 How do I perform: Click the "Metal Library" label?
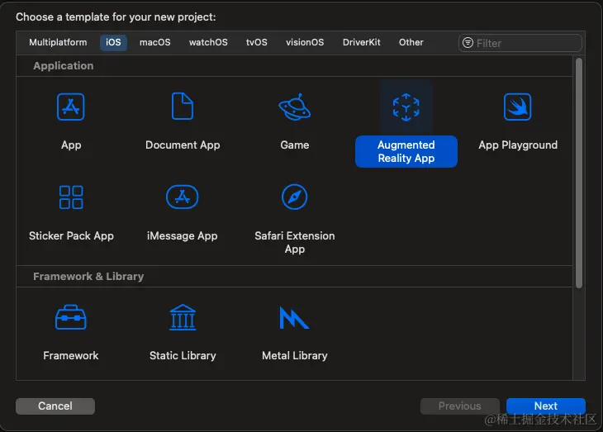point(295,355)
